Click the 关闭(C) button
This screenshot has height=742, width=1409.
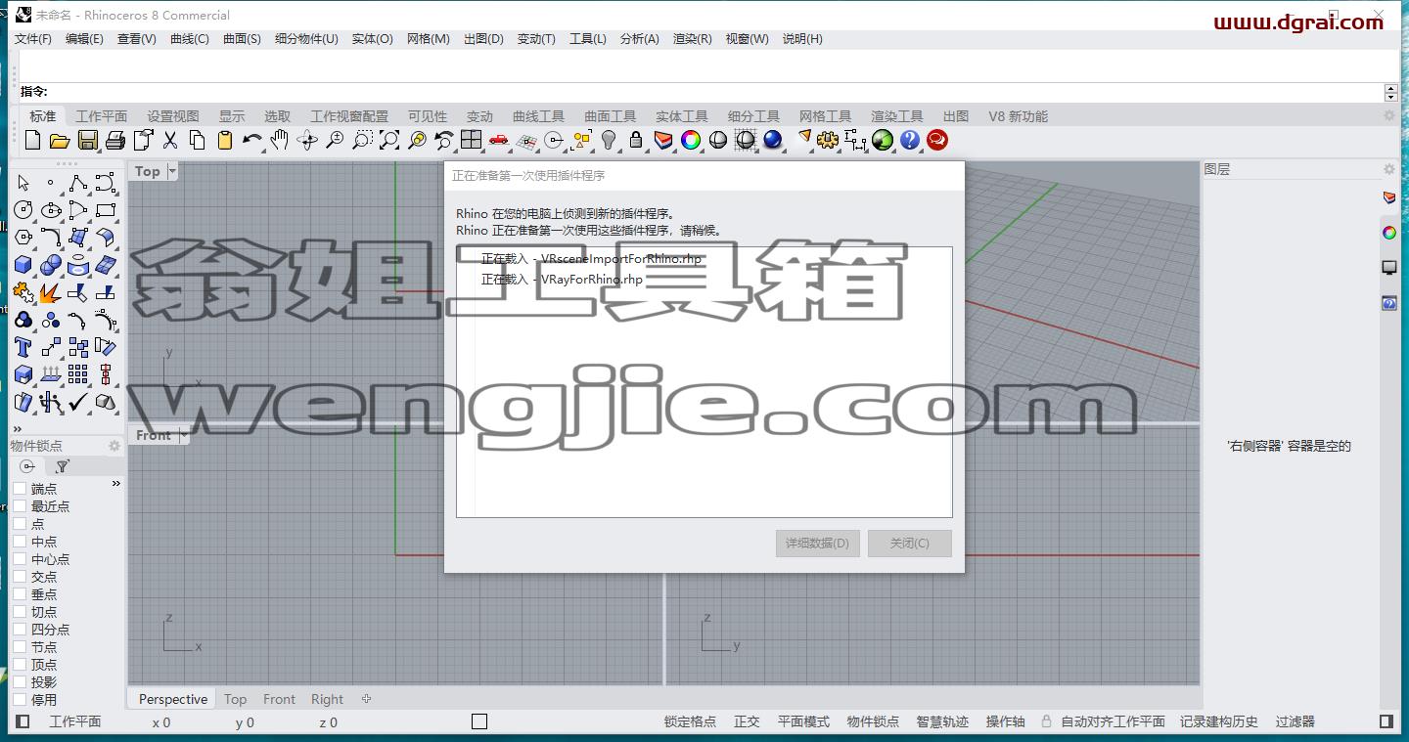pos(909,543)
